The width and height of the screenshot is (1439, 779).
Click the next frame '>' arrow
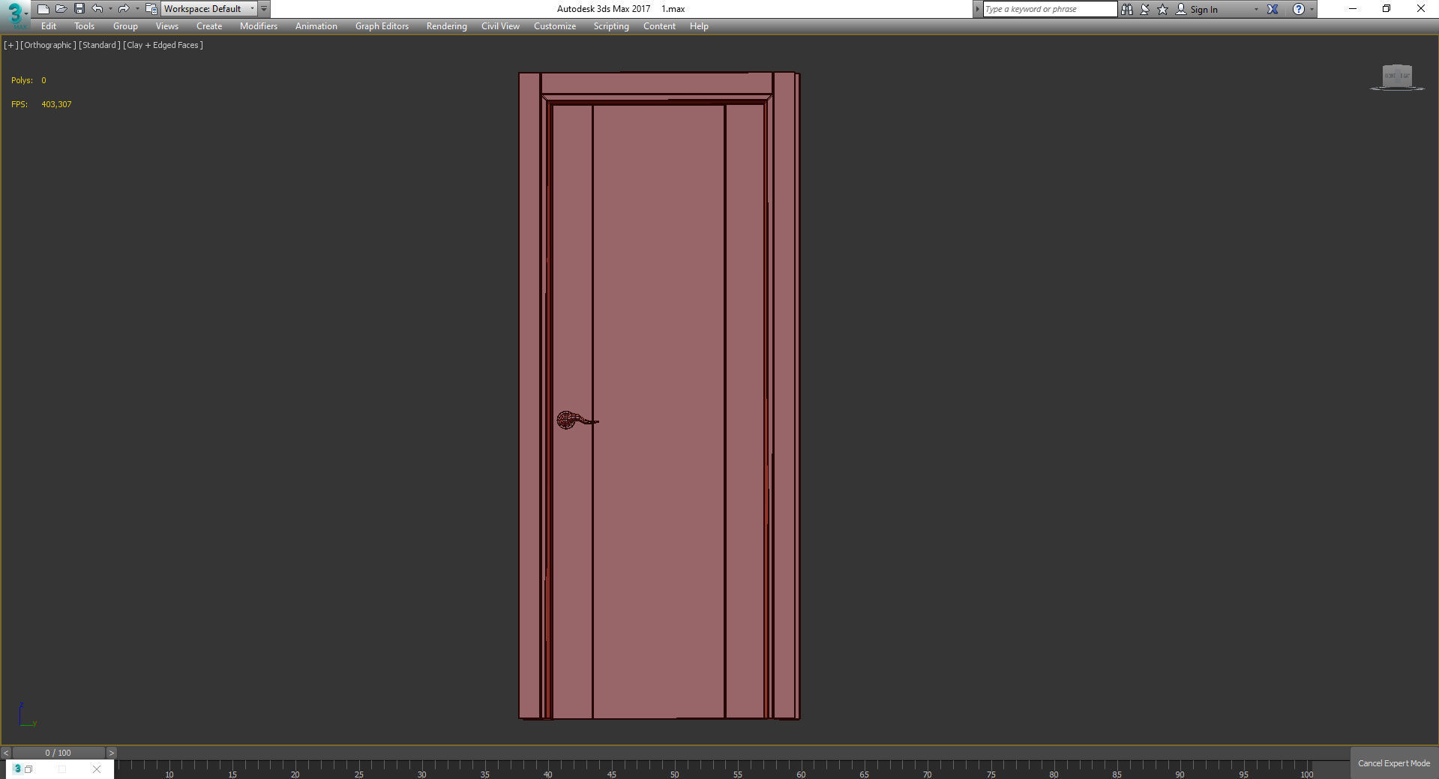(x=112, y=753)
